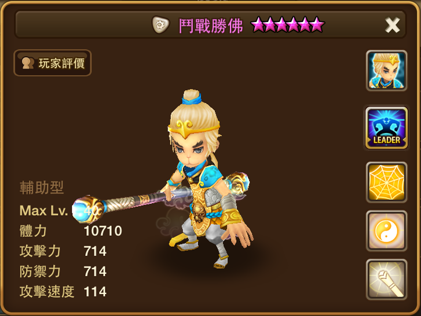
Task: Click the 攻擊力 attack stat label
Action: [x=40, y=251]
